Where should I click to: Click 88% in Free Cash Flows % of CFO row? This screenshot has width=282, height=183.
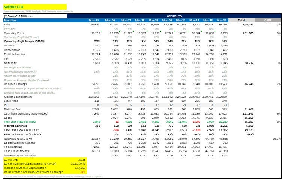(143, 135)
